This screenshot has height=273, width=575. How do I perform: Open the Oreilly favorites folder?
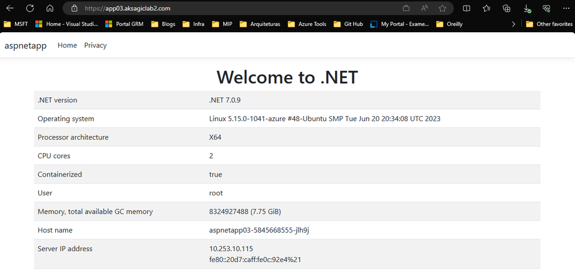click(449, 24)
